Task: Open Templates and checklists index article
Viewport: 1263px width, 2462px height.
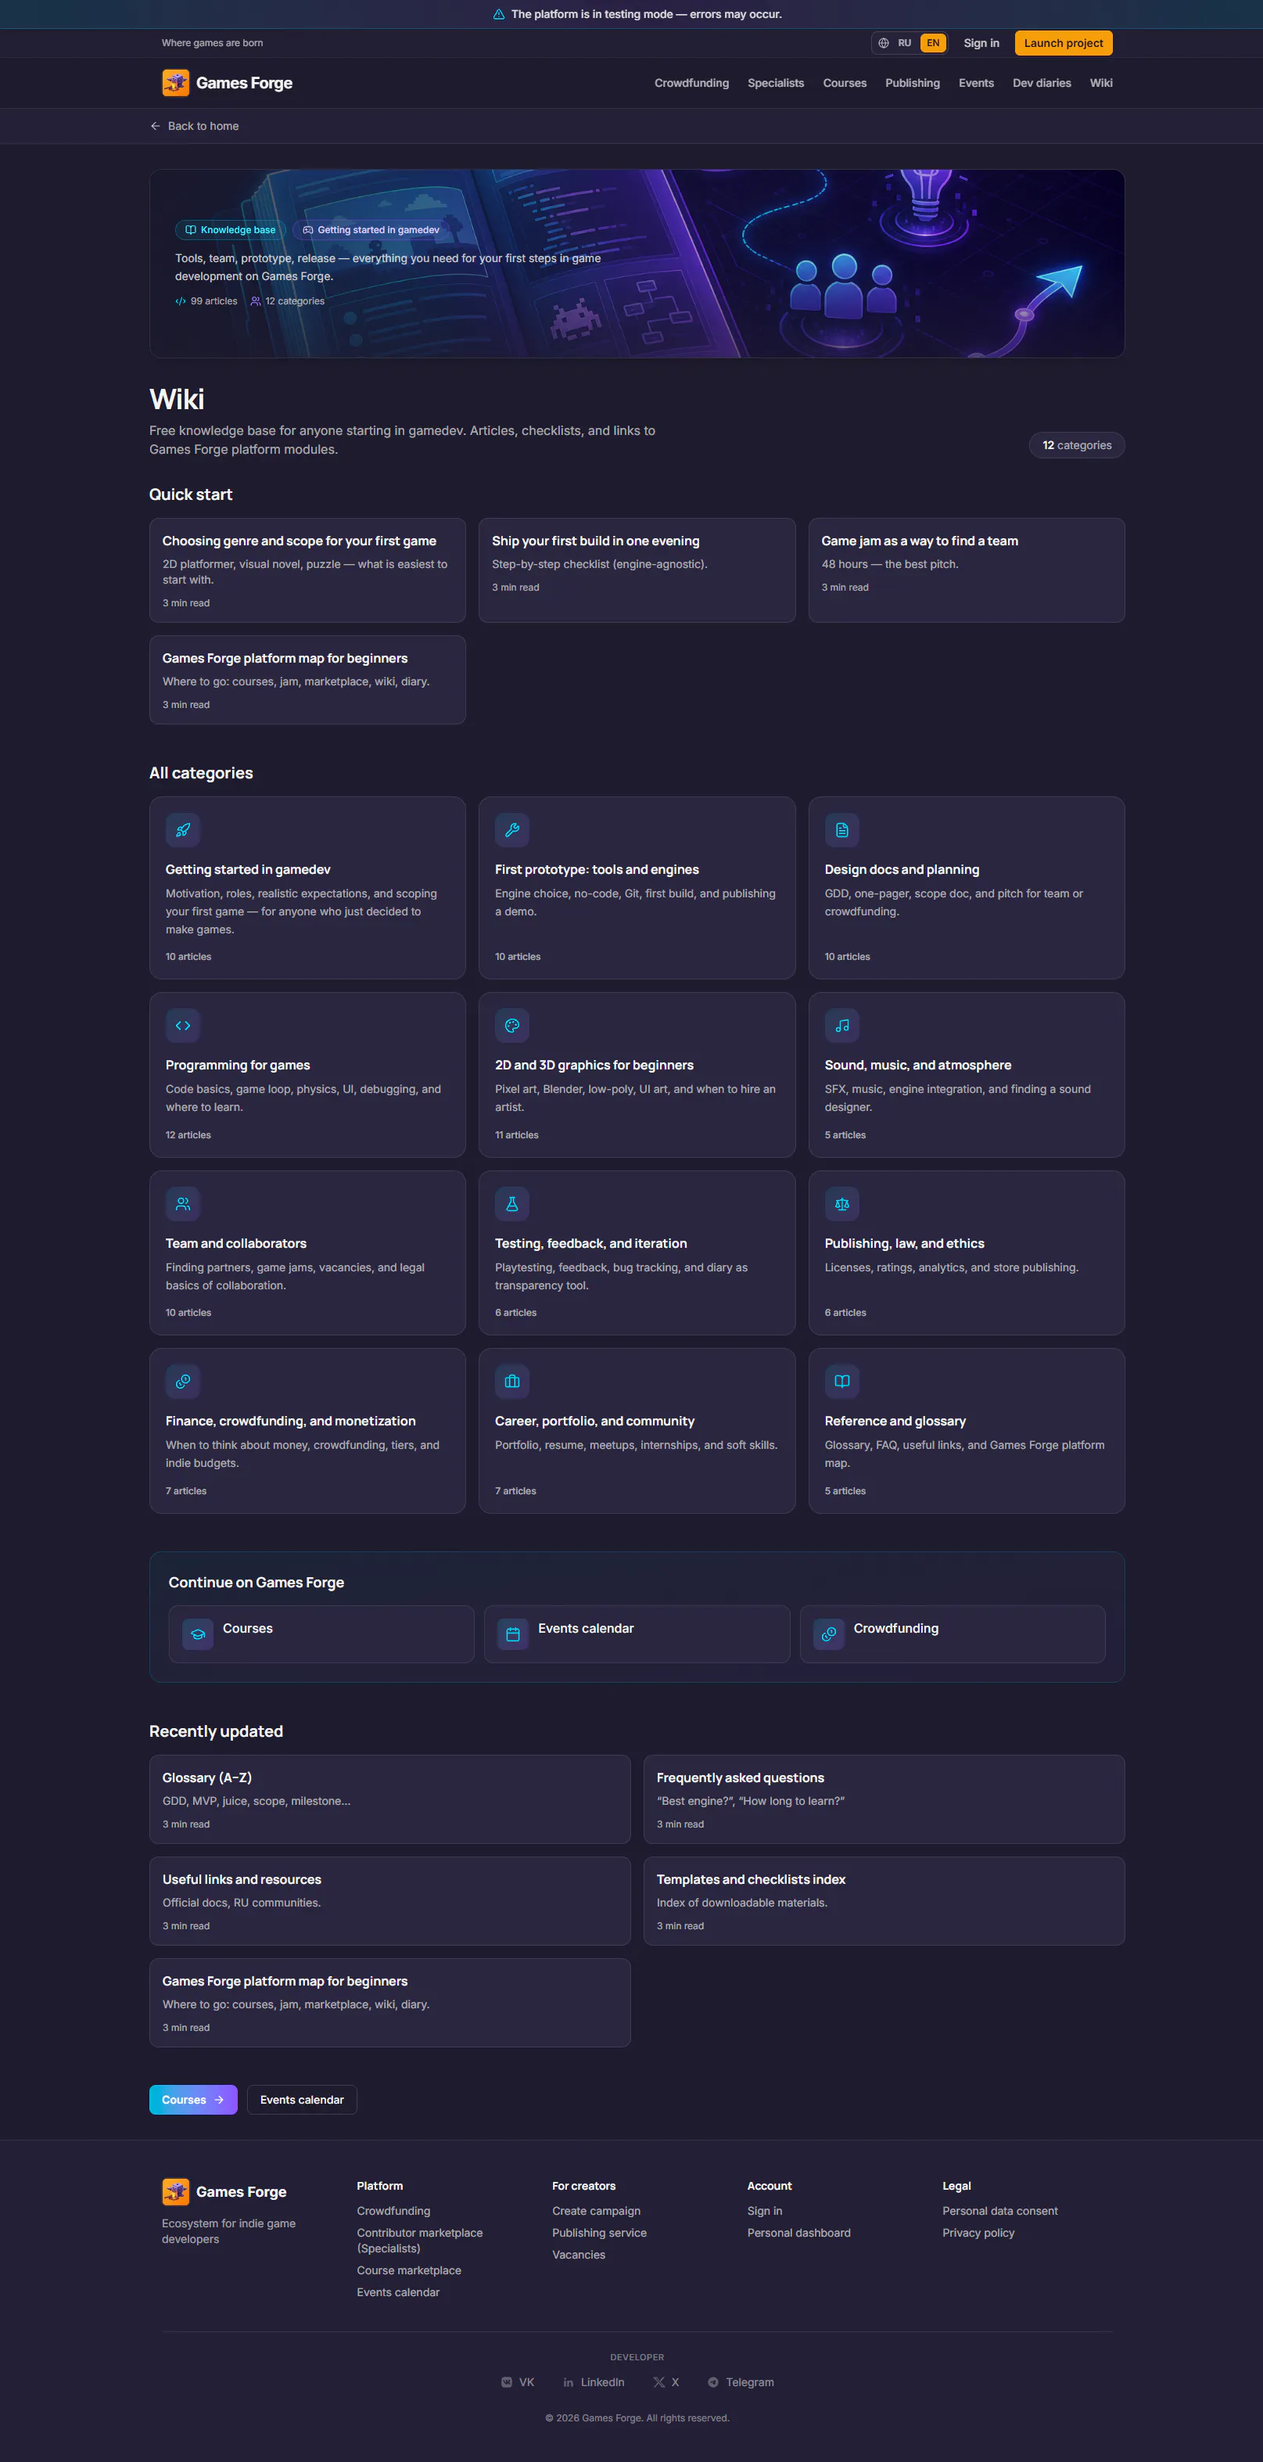Action: tap(884, 1901)
